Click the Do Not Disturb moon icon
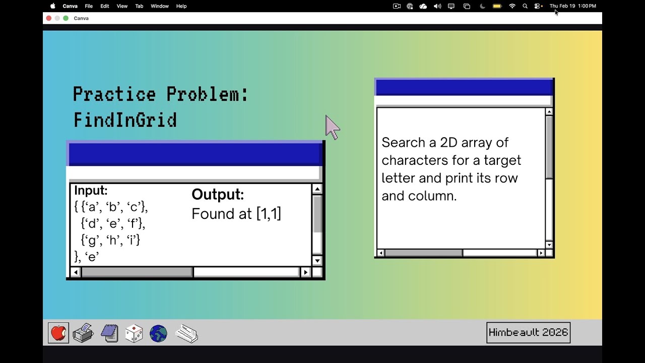 point(482,6)
